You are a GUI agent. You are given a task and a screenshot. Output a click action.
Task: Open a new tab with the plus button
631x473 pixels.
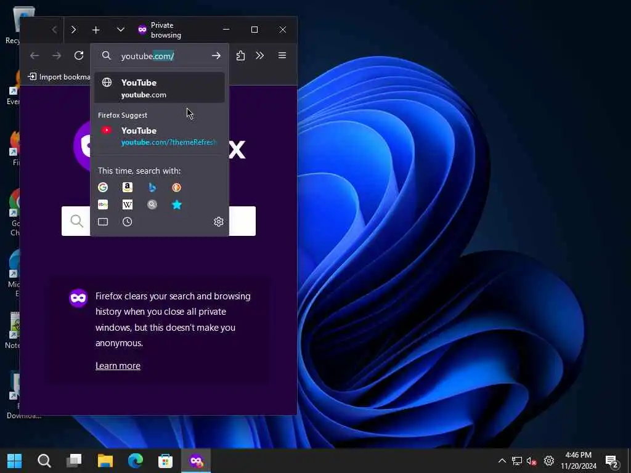coord(96,30)
